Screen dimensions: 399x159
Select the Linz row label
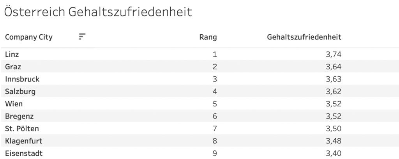pyautogui.click(x=12, y=54)
